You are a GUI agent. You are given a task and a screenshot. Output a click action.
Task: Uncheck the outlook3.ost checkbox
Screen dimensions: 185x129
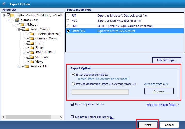coord(13,20)
